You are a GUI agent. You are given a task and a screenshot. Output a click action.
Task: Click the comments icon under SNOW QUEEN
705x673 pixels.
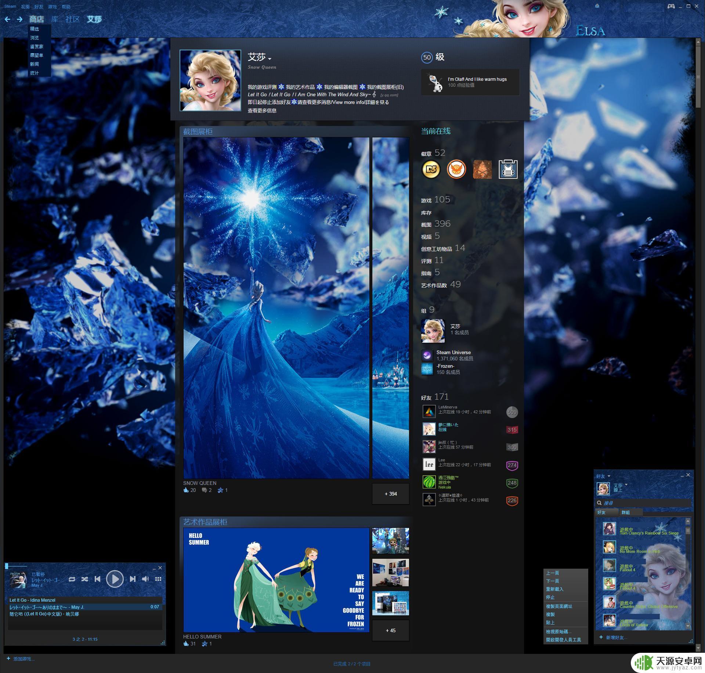[x=204, y=490]
